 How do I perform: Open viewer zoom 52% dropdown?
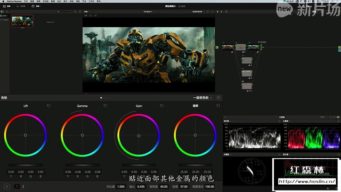[x=87, y=12]
